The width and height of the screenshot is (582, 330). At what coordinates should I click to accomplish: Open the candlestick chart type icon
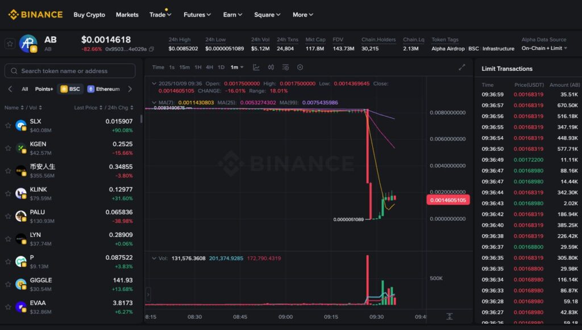271,67
